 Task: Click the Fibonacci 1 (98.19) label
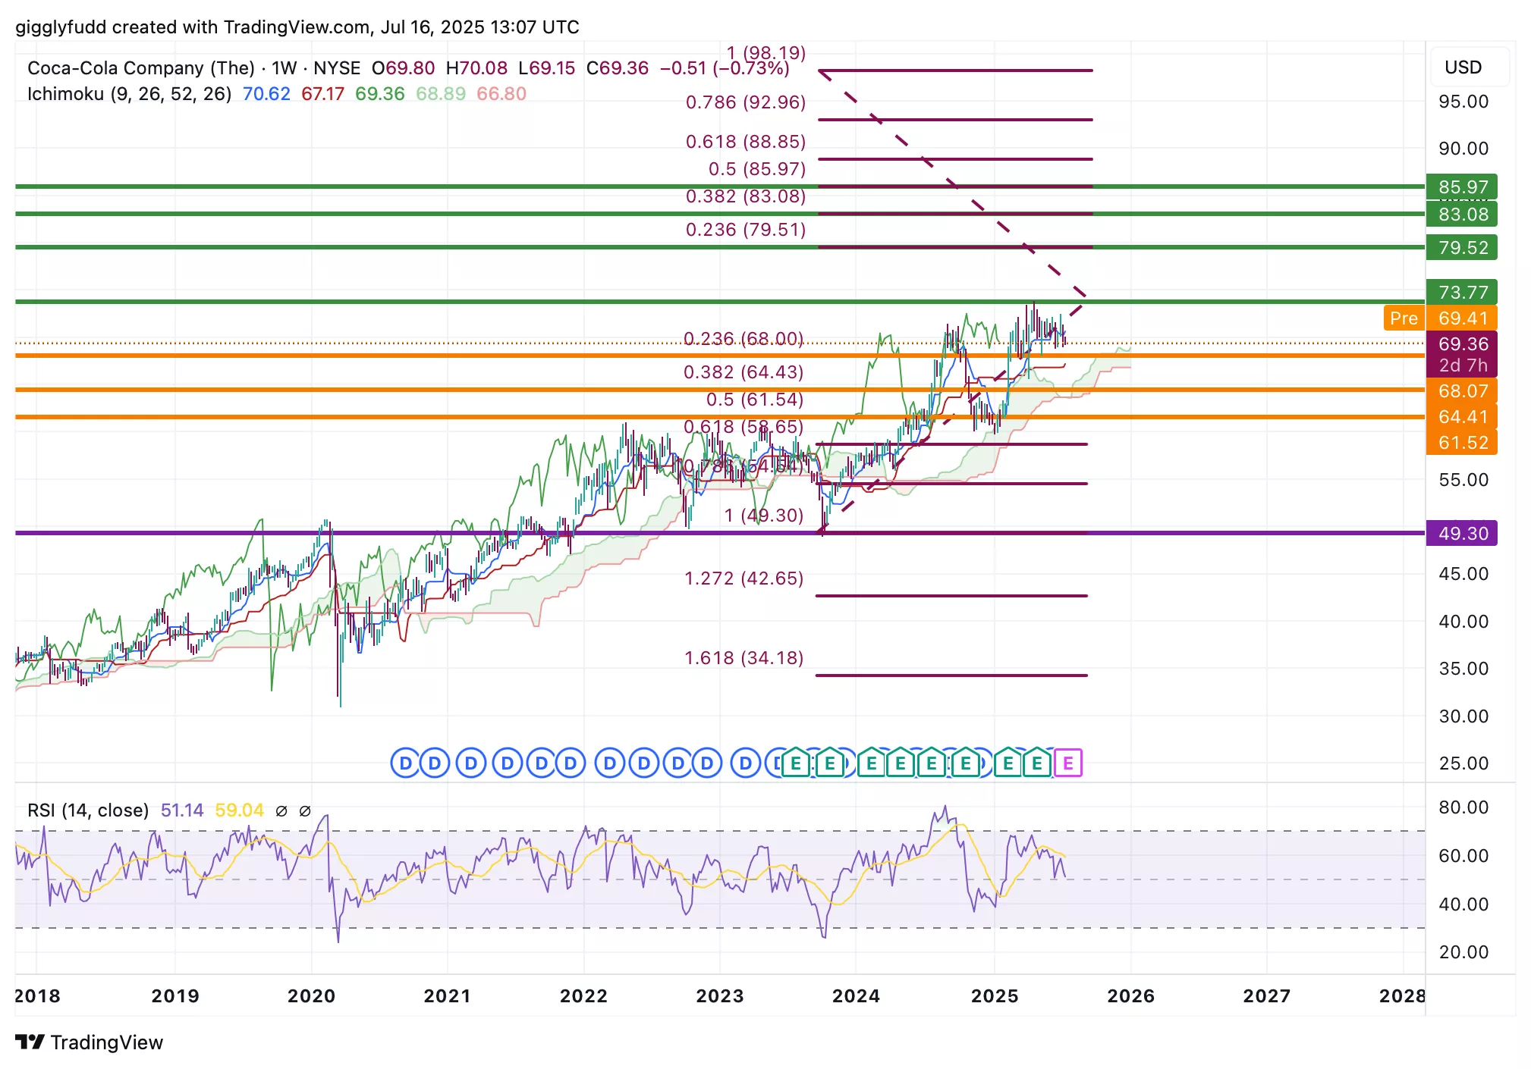pos(766,53)
